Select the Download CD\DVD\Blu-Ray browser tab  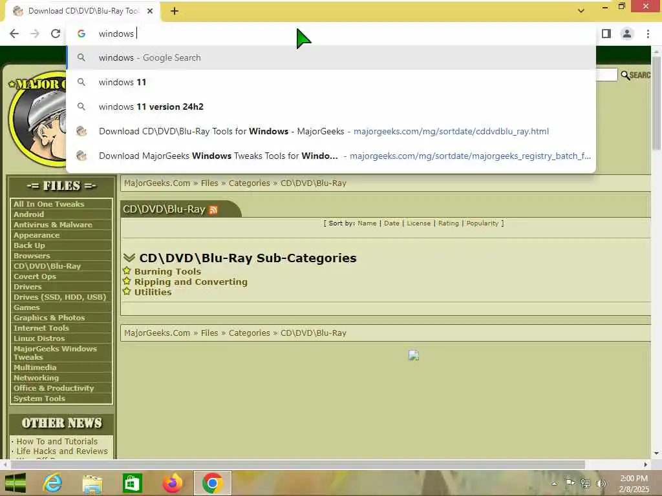(82, 11)
